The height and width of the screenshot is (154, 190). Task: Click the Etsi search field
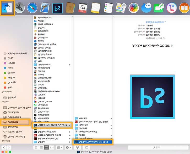pos(158,147)
